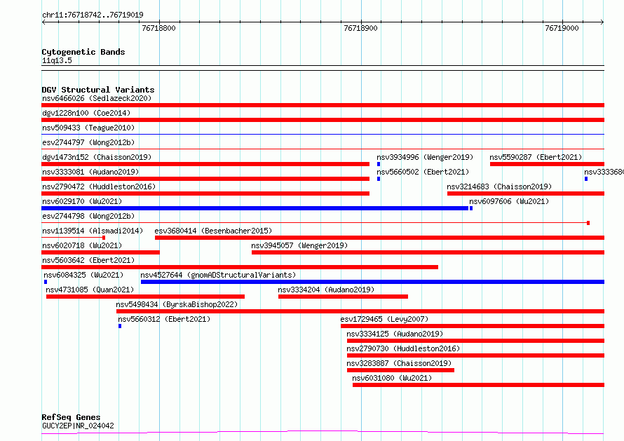Image resolution: width=624 pixels, height=441 pixels.
Task: Open the nsv509433 (Teague2010) variant label
Action: click(x=88, y=128)
